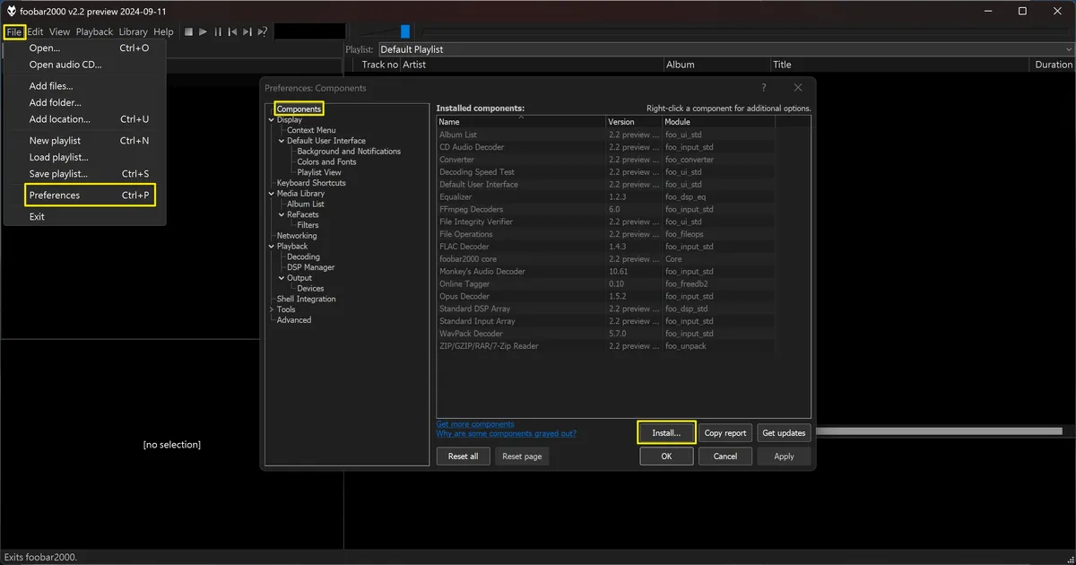This screenshot has height=565, width=1076.
Task: Select New playlist menu entry
Action: [x=85, y=141]
